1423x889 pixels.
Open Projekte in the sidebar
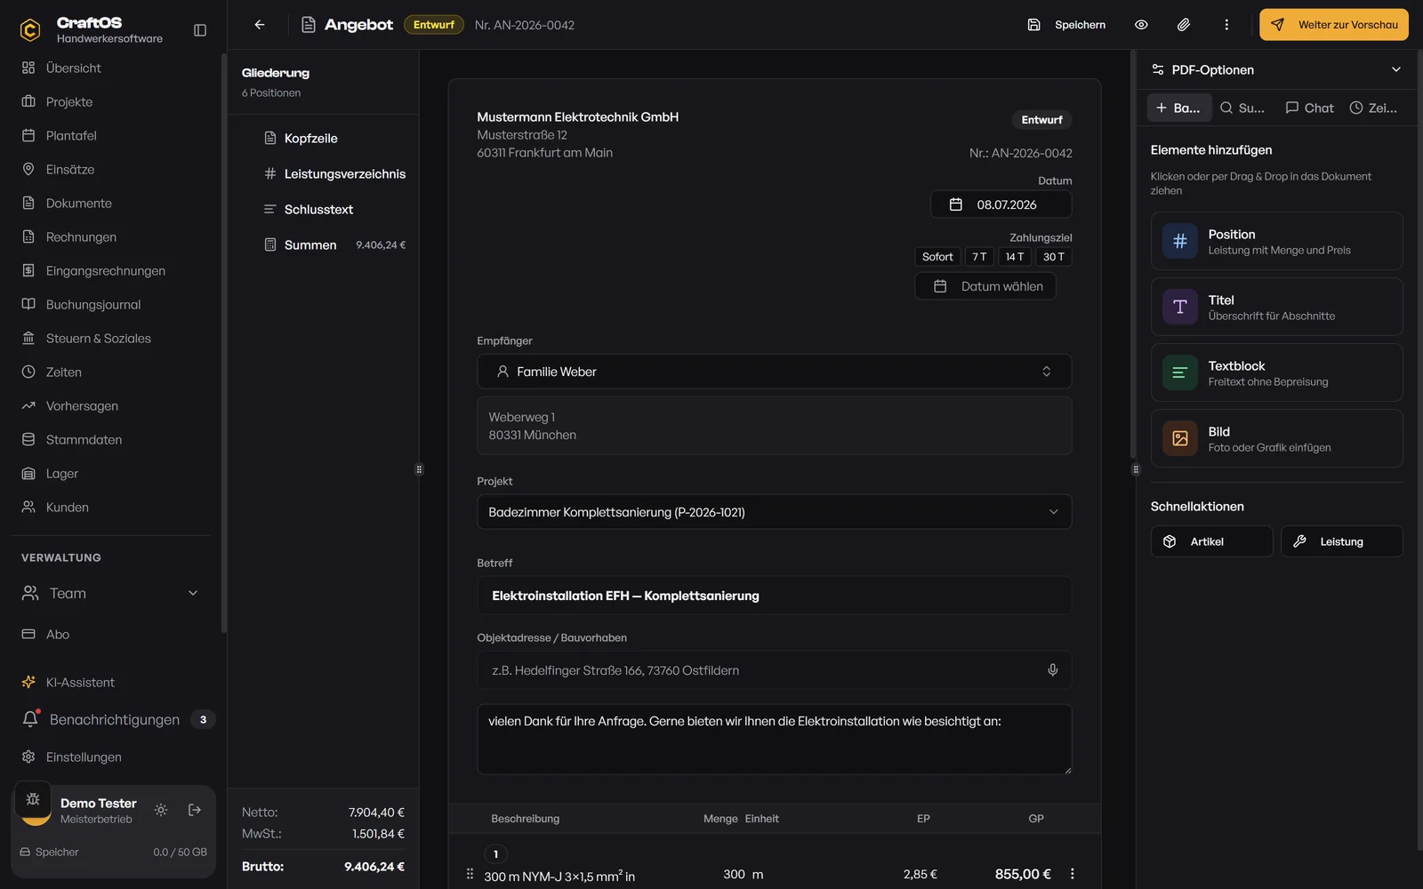pyautogui.click(x=111, y=101)
